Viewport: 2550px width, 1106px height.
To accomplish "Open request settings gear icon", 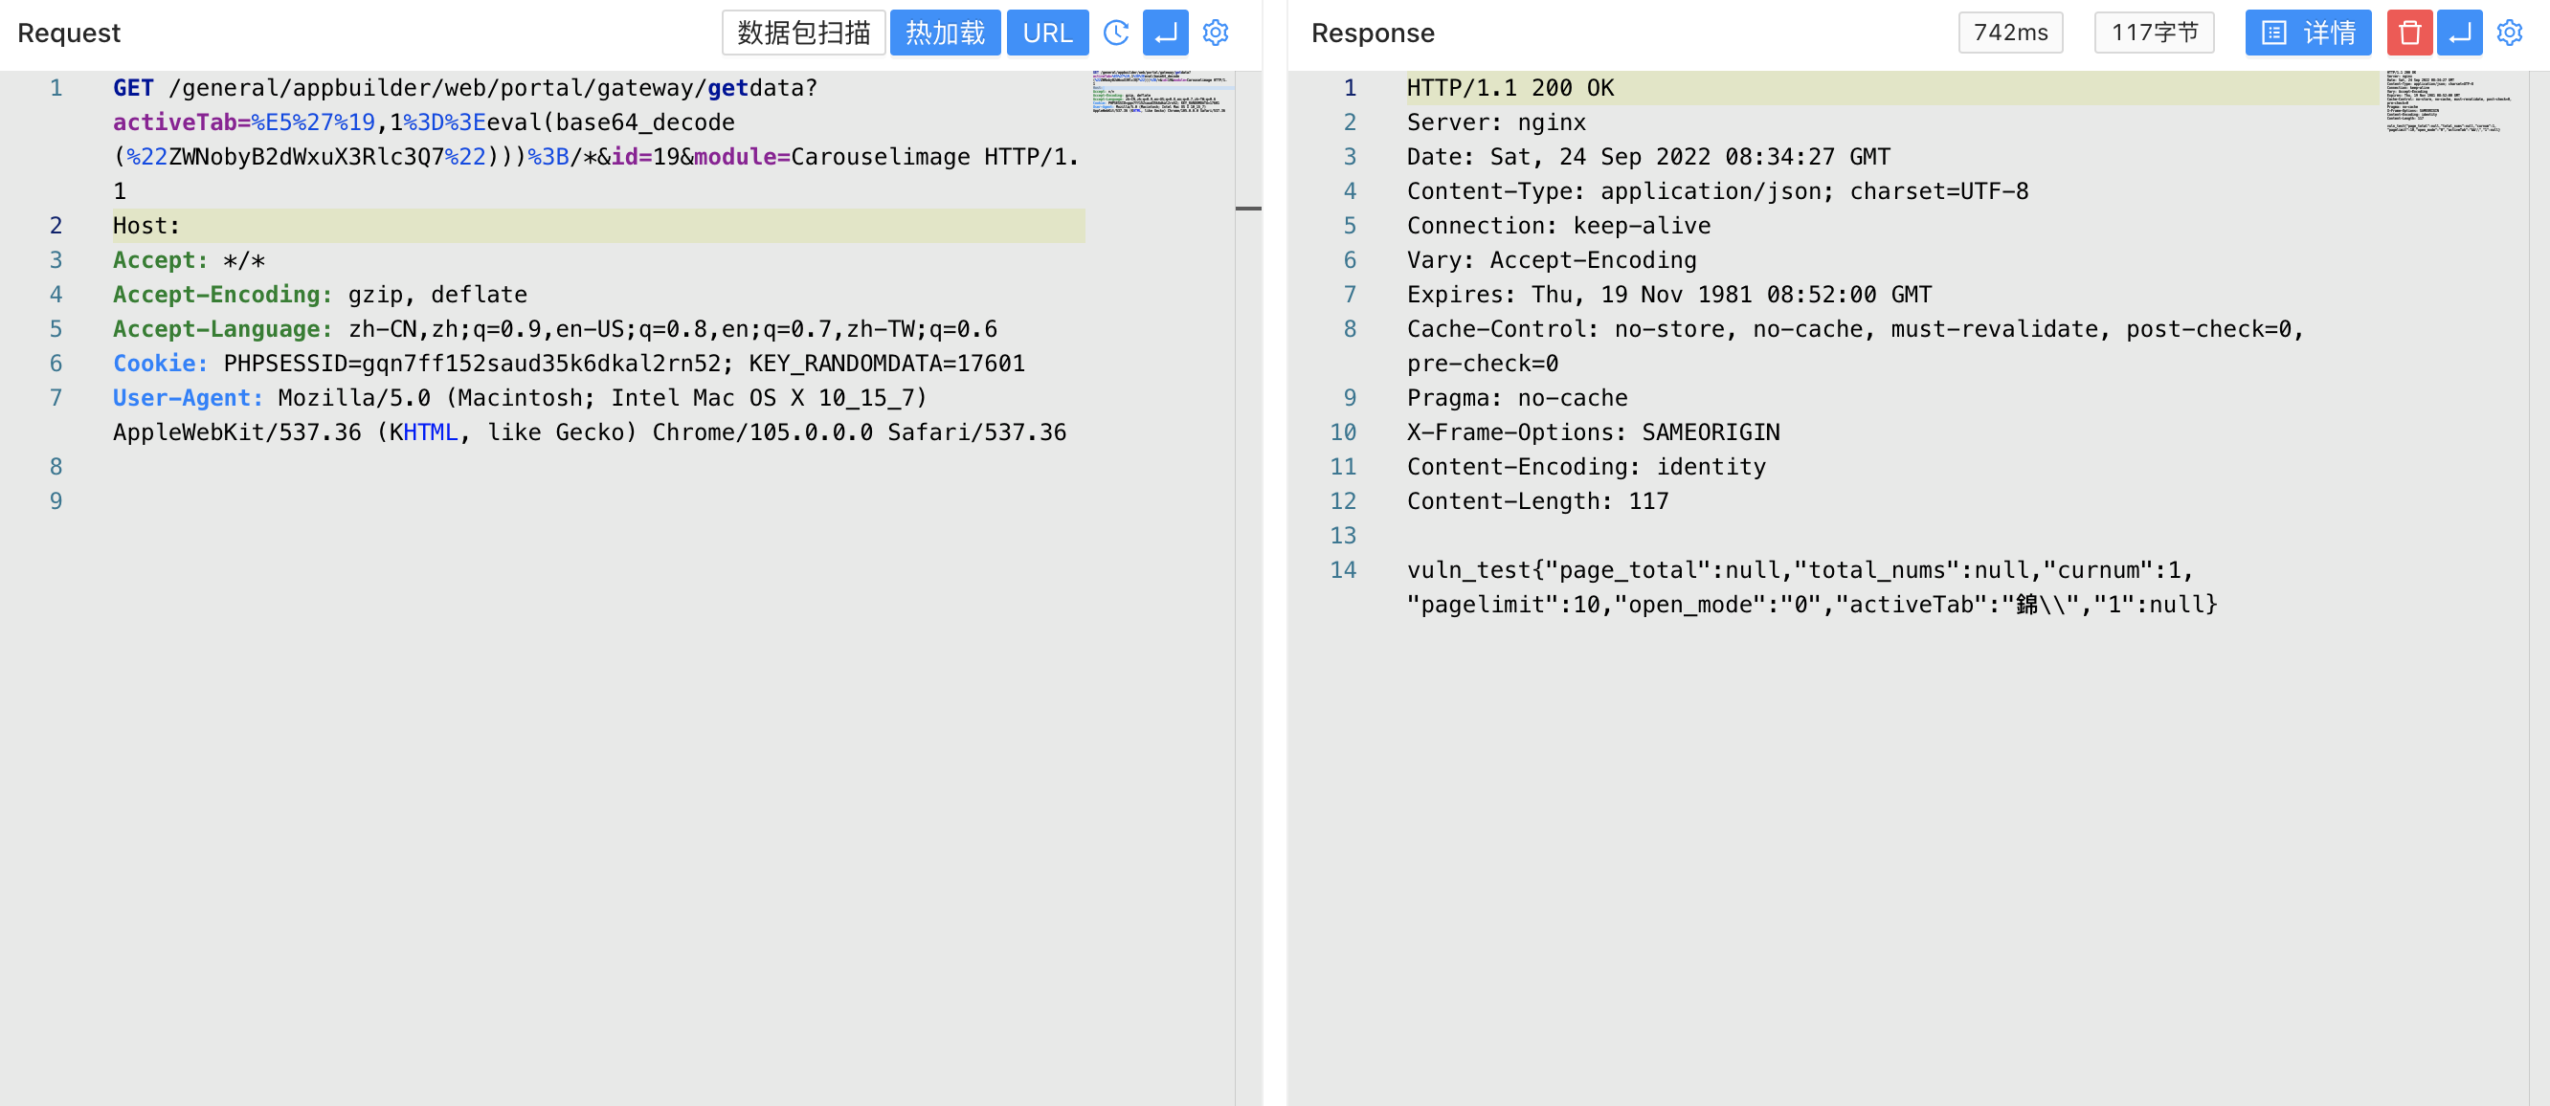I will click(x=1216, y=33).
